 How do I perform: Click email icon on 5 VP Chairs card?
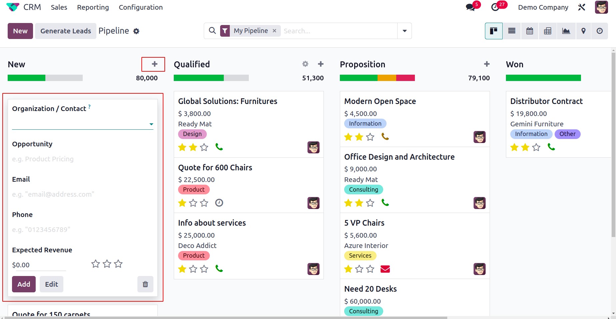[385, 269]
